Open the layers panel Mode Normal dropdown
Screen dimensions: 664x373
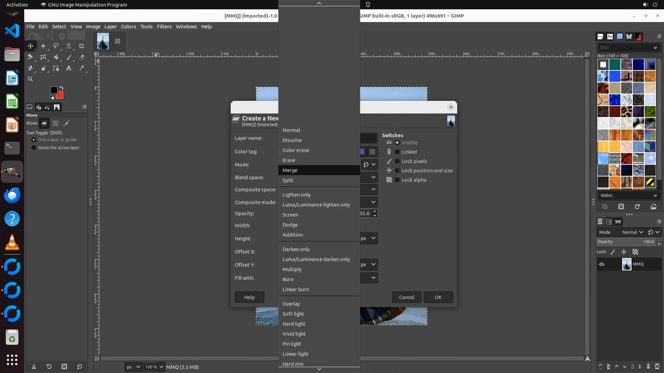tap(632, 232)
